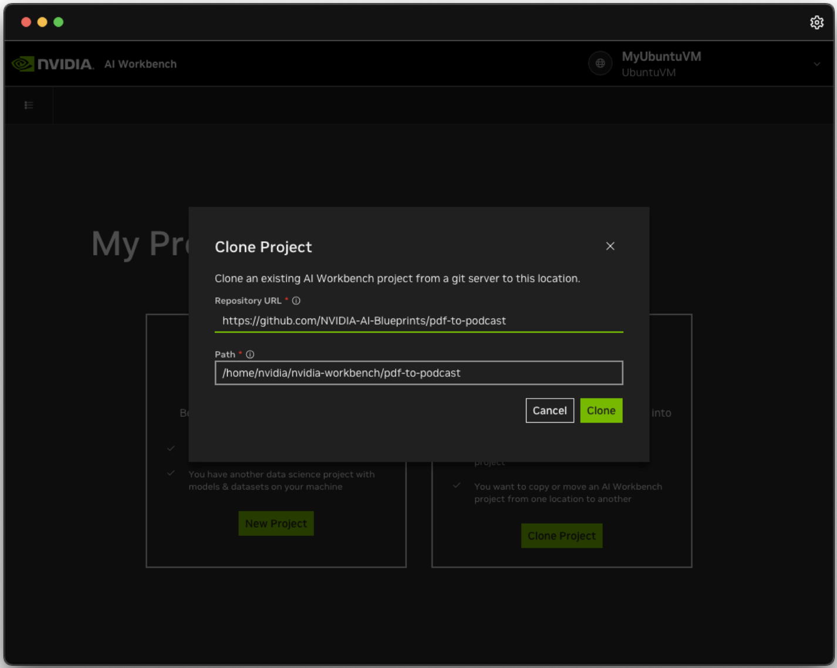The height and width of the screenshot is (668, 837).
Task: Click the NVIDIA logo
Action: (x=53, y=64)
